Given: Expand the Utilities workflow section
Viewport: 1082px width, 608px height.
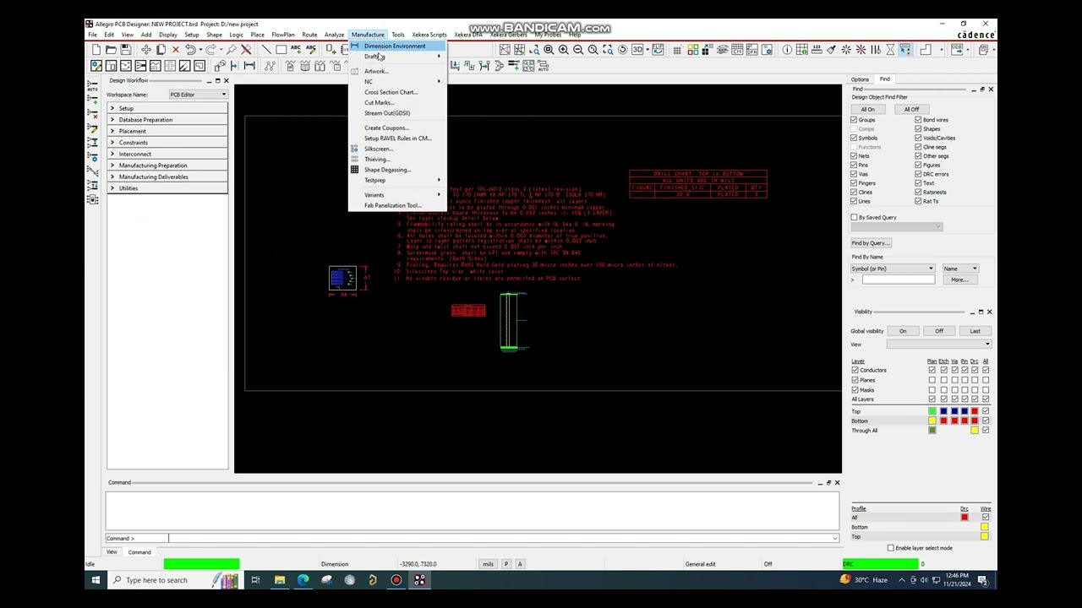Looking at the screenshot, I should (167, 188).
